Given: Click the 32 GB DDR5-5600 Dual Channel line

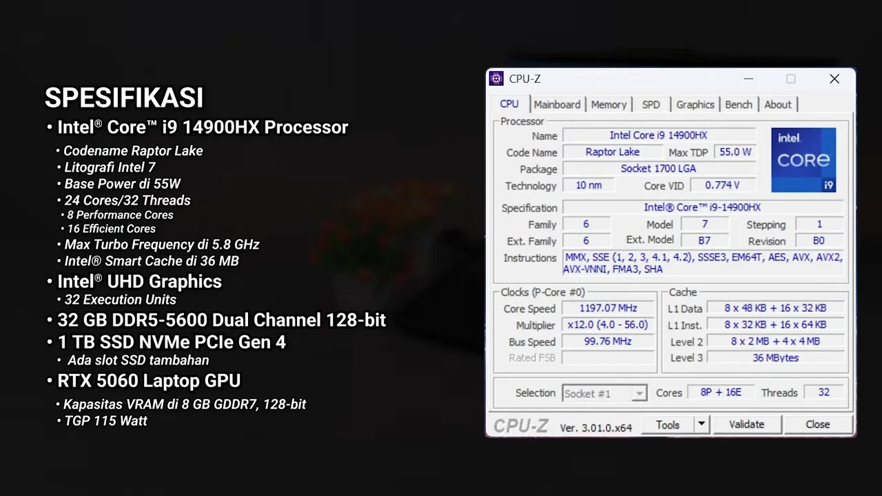Looking at the screenshot, I should tap(221, 320).
